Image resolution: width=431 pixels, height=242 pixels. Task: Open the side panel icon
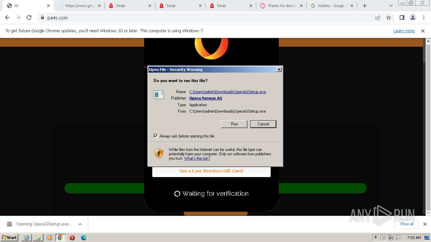point(402,18)
